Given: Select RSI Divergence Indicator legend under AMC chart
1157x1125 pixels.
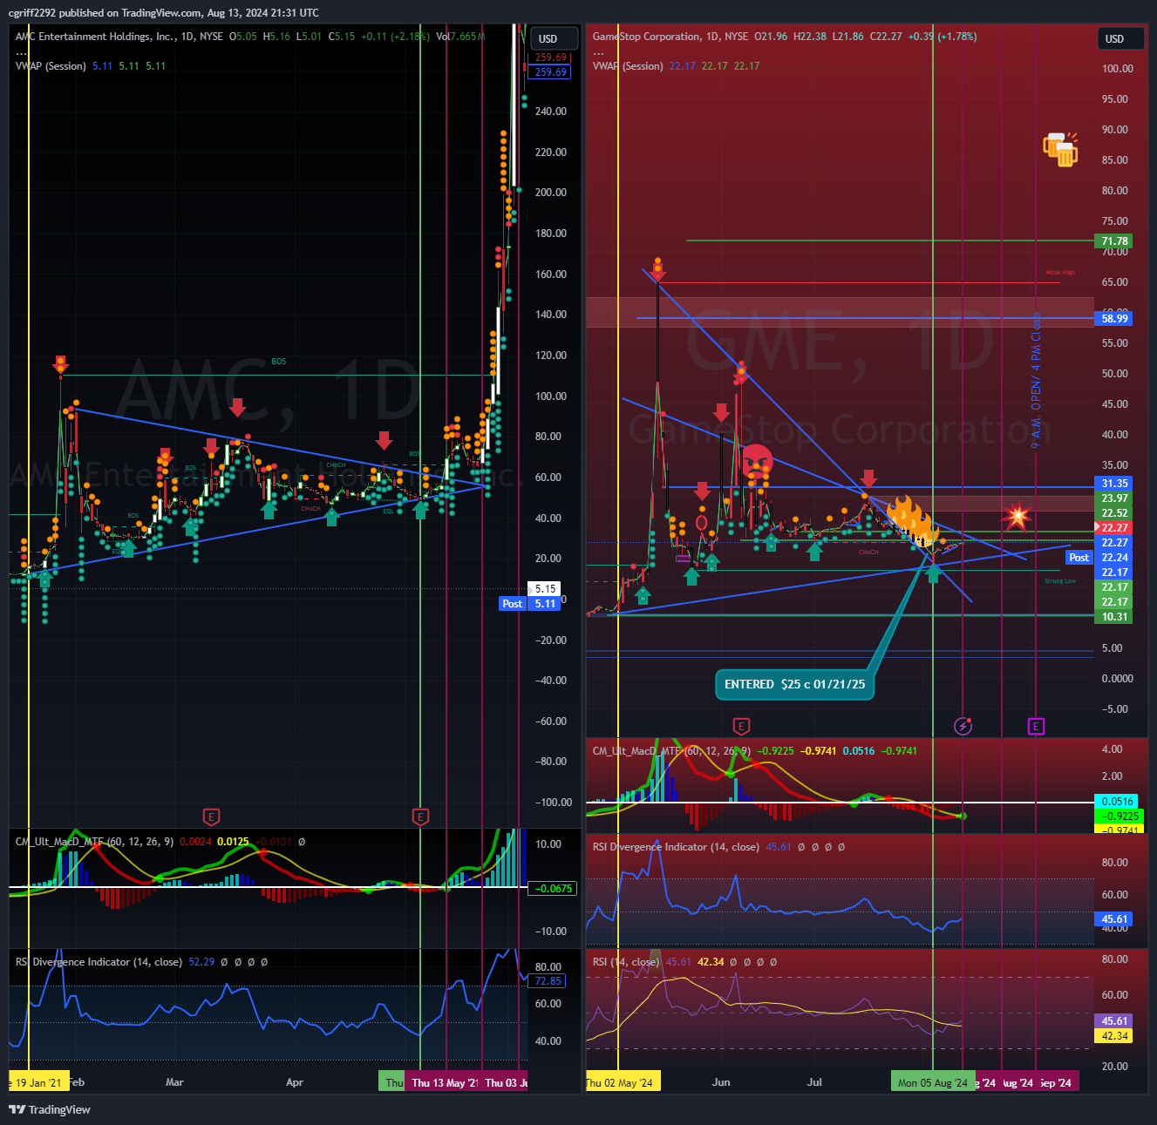Looking at the screenshot, I should click(x=99, y=962).
